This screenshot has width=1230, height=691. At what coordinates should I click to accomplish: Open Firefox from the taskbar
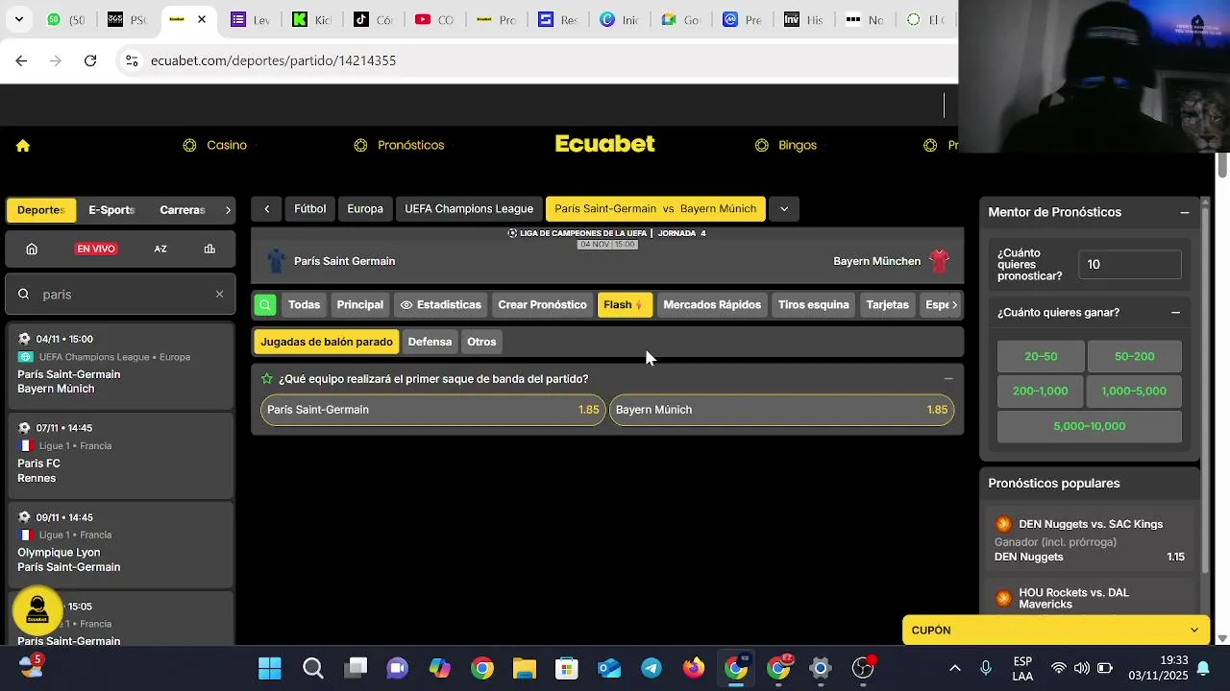694,668
